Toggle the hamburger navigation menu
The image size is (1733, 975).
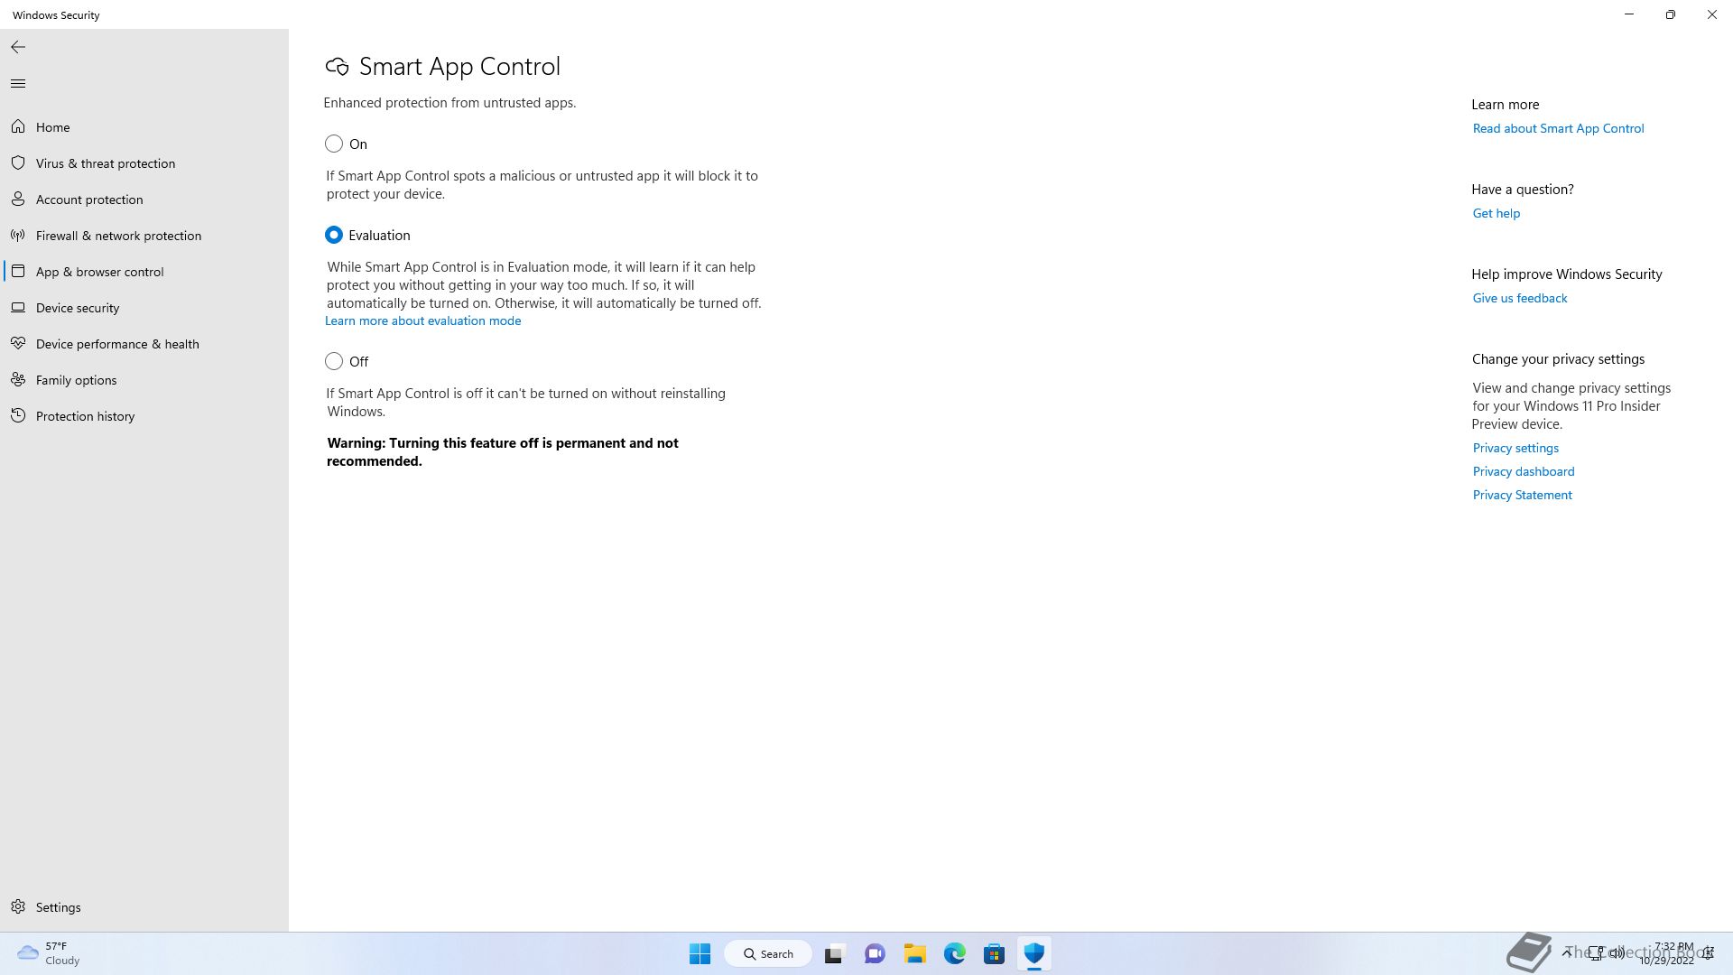pyautogui.click(x=18, y=84)
